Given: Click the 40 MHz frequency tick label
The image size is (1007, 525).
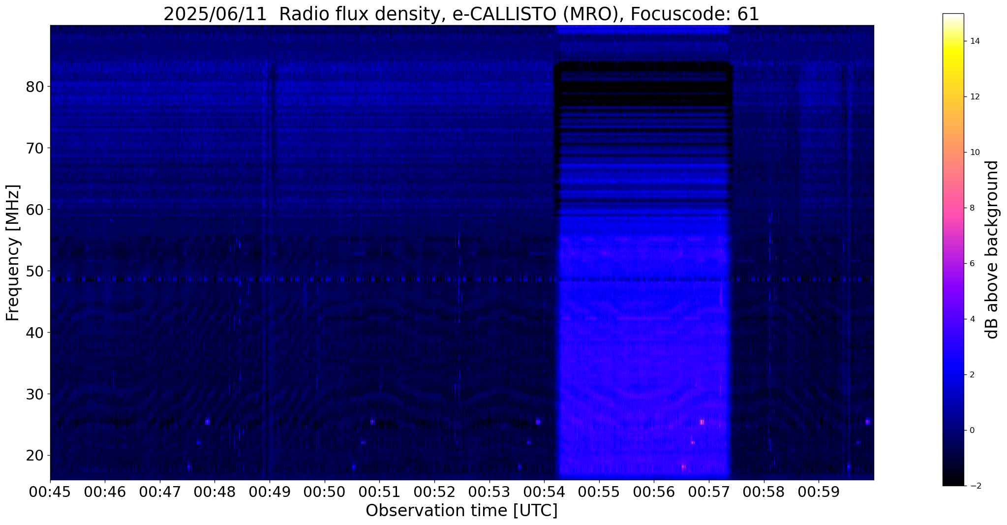Looking at the screenshot, I should tap(34, 333).
